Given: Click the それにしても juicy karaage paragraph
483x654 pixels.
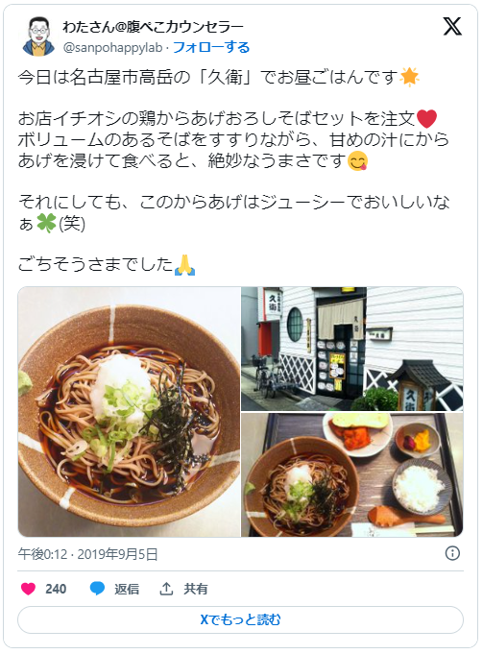Looking at the screenshot, I should (233, 212).
